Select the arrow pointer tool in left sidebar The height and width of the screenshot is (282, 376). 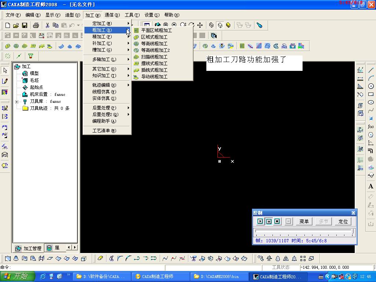click(x=5, y=70)
